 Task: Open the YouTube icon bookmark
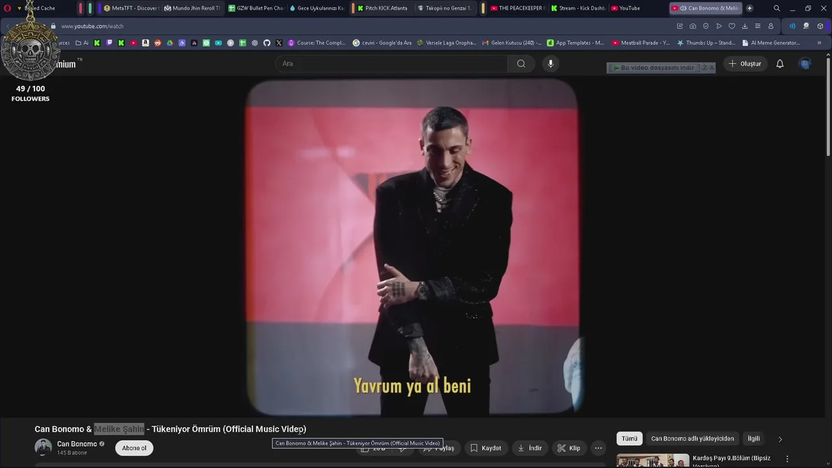[133, 43]
